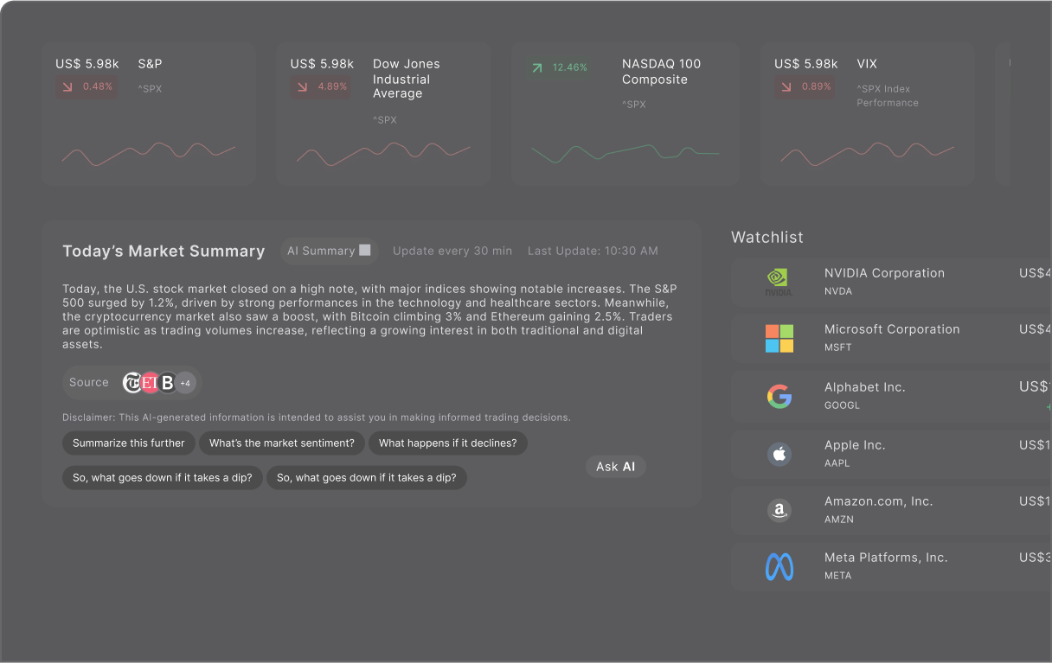Click the MSFT ticker symbol
The width and height of the screenshot is (1052, 663).
pos(838,347)
